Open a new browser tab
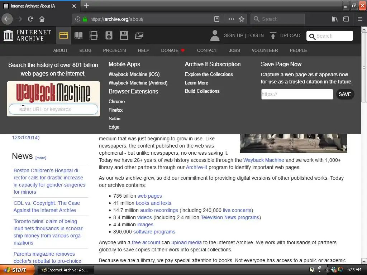This screenshot has height=275, width=367. click(x=86, y=6)
